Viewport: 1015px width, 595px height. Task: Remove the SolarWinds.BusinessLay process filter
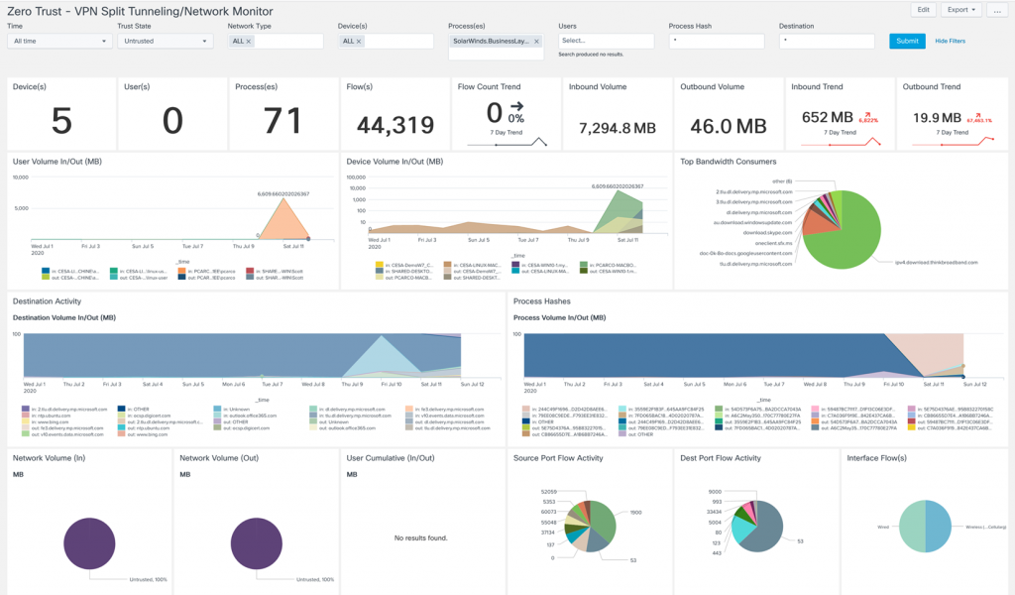(536, 43)
